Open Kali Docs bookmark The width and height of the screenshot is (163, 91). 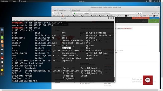(x=103, y=16)
